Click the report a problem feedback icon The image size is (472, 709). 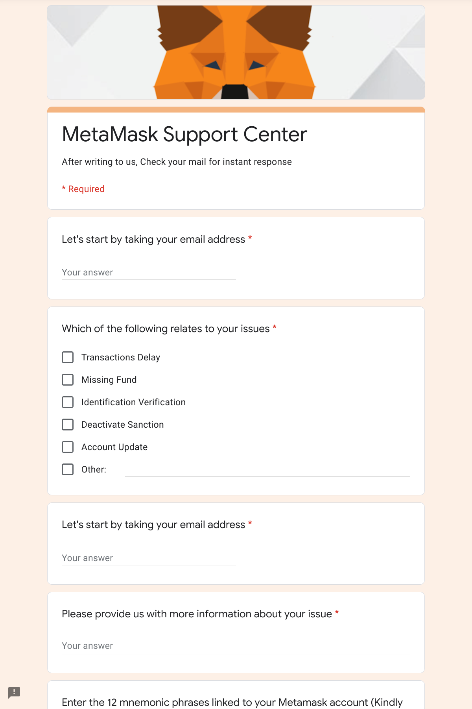click(14, 692)
